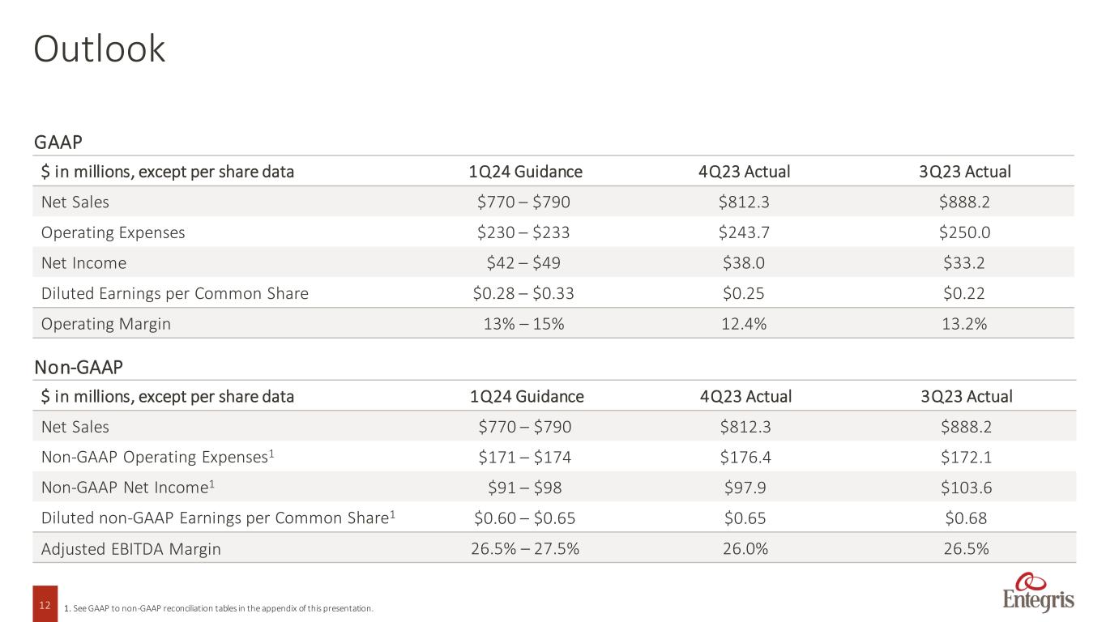The height and width of the screenshot is (622, 1106).
Task: Click the 4Q23 Operating Margin value 12.4%
Action: [x=745, y=324]
